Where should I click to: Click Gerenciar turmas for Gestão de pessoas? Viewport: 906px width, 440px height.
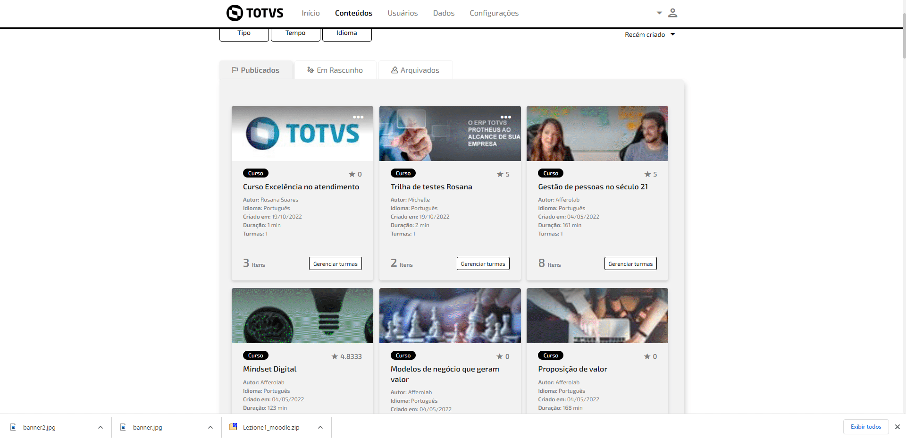pyautogui.click(x=630, y=263)
